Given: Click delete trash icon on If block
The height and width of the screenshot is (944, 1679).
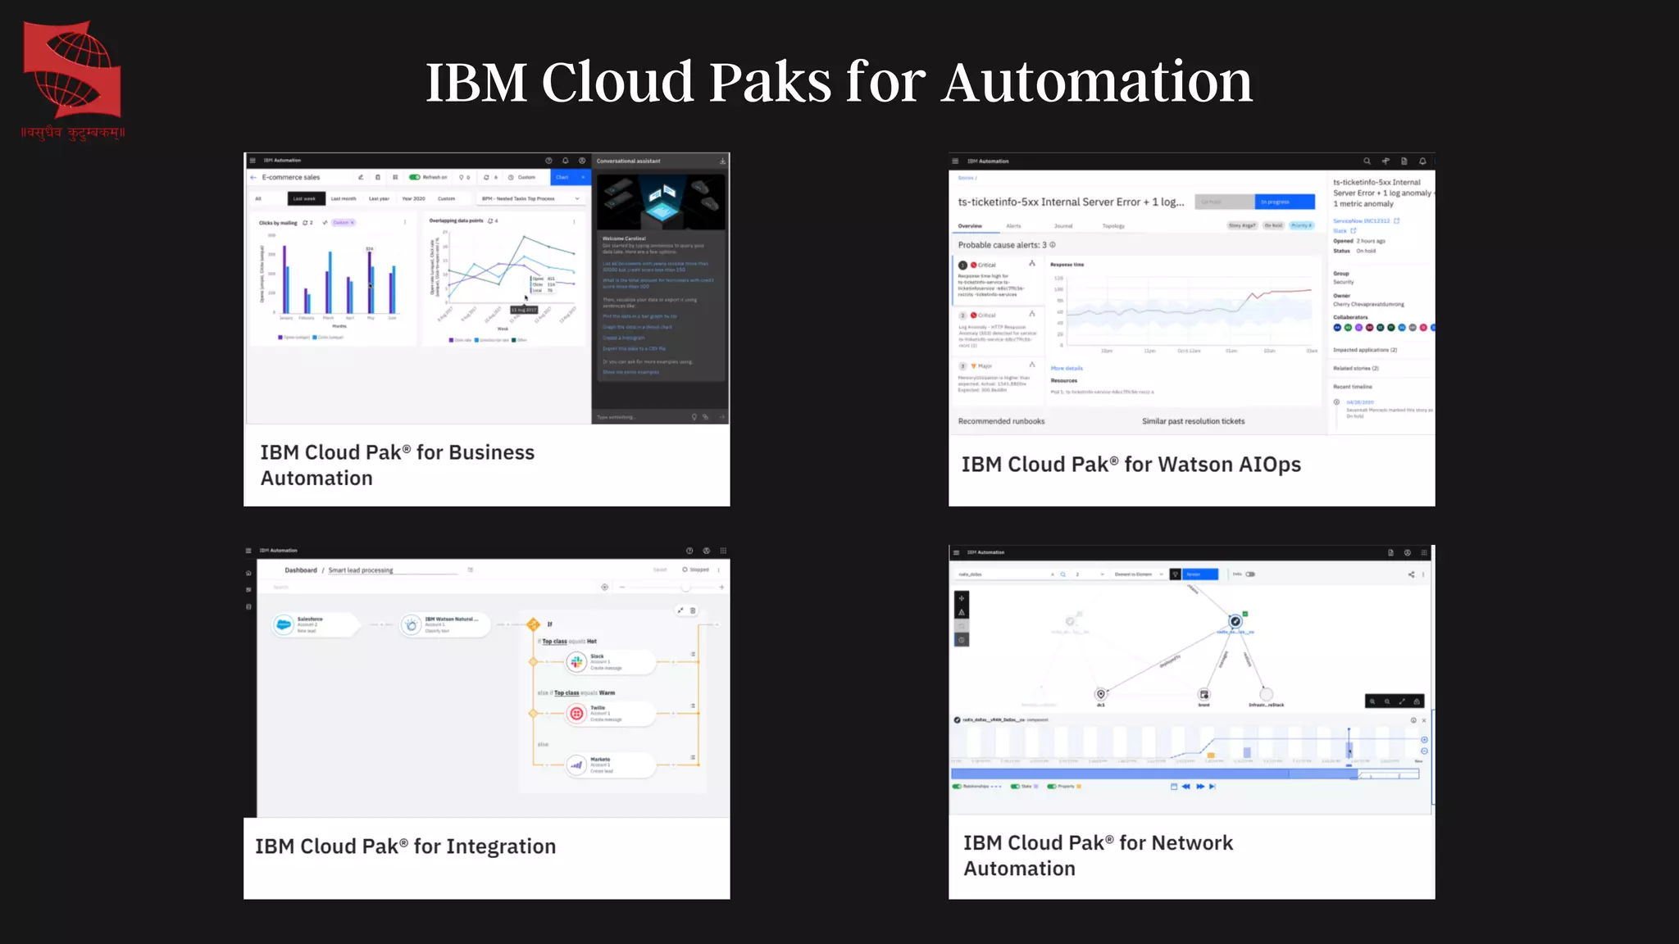Looking at the screenshot, I should click(x=693, y=610).
